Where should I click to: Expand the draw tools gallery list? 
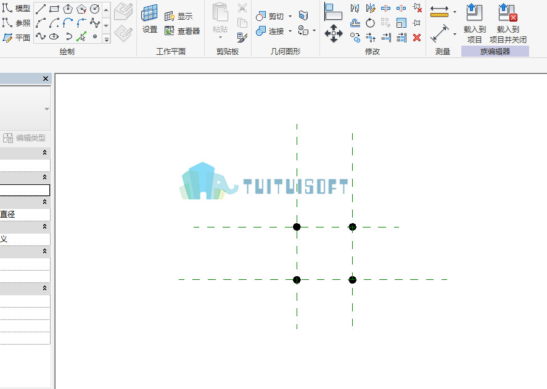107,39
